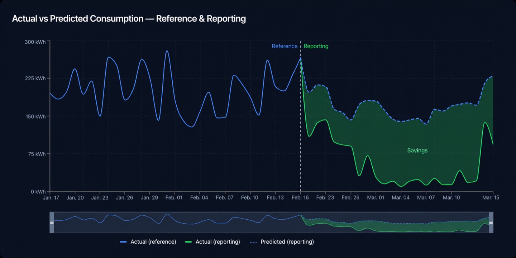Click the Jan. 29 x-axis label
The width and height of the screenshot is (516, 258).
[x=149, y=198]
